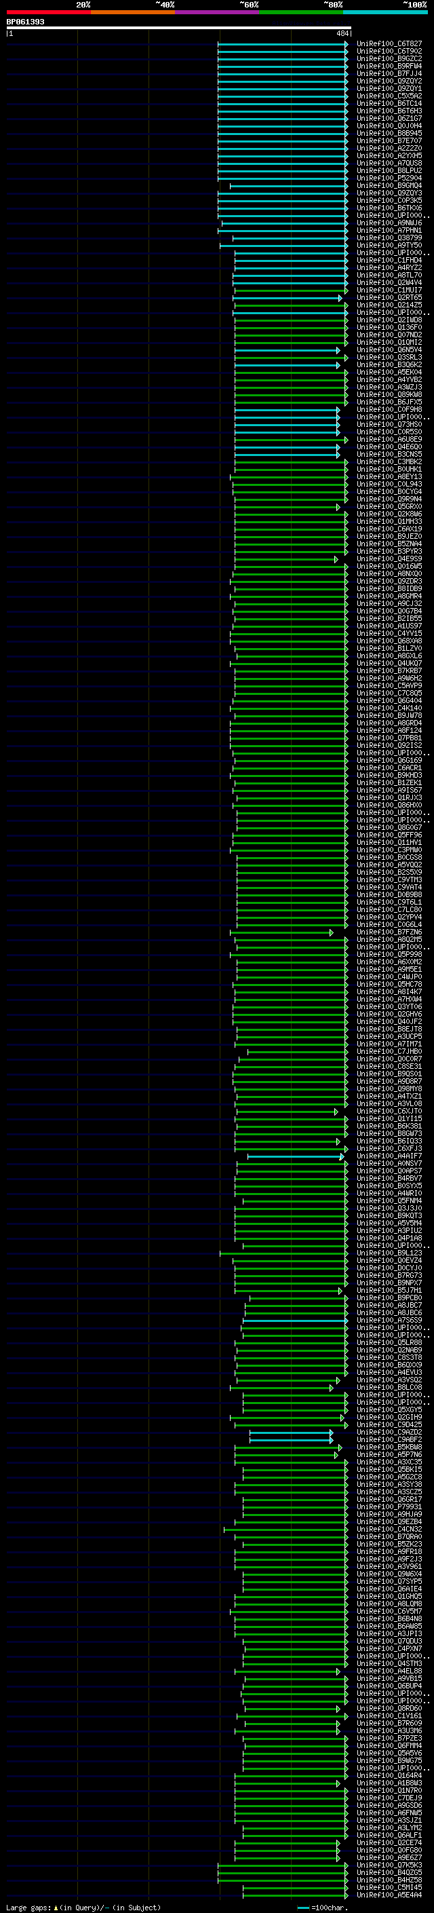Screen dimensions: 434x1913
Task: Open hit label UniRef100_A4RYZ2
Action: tap(389, 268)
